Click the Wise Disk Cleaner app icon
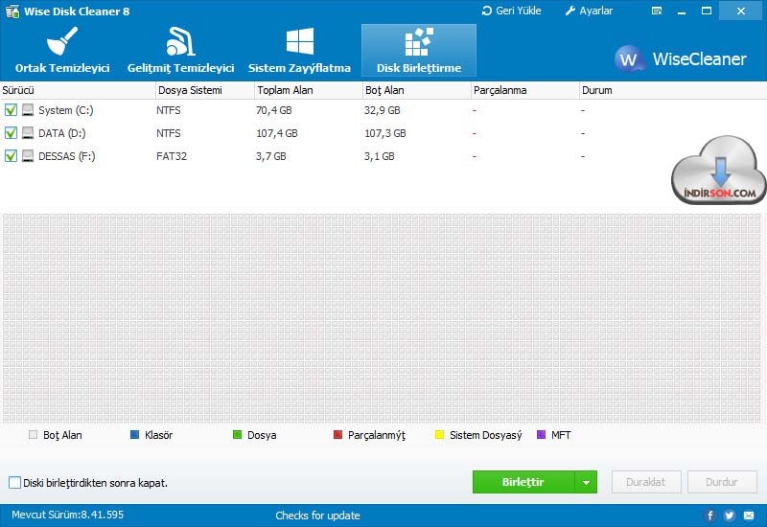The height and width of the screenshot is (527, 767). tap(12, 11)
